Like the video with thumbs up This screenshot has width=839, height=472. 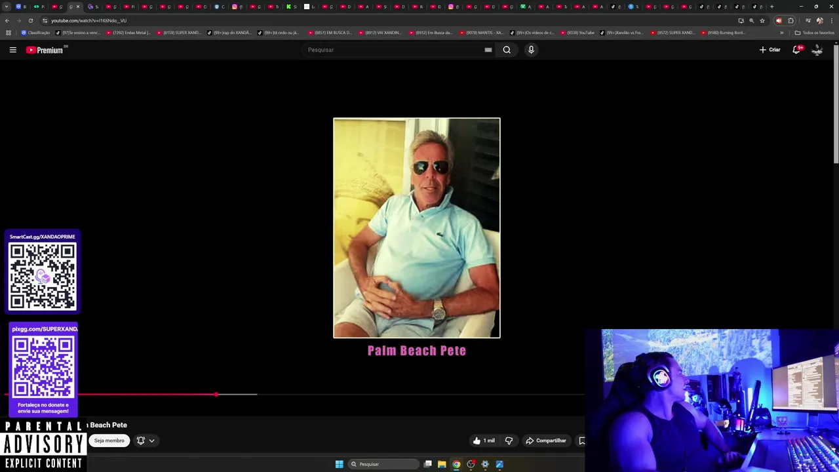click(x=484, y=441)
